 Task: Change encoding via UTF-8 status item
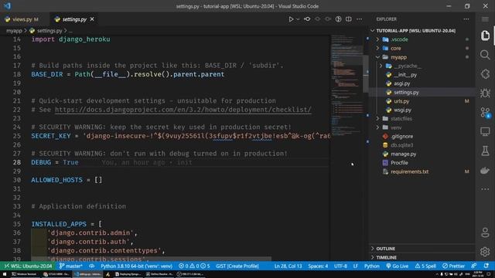pyautogui.click(x=340, y=266)
